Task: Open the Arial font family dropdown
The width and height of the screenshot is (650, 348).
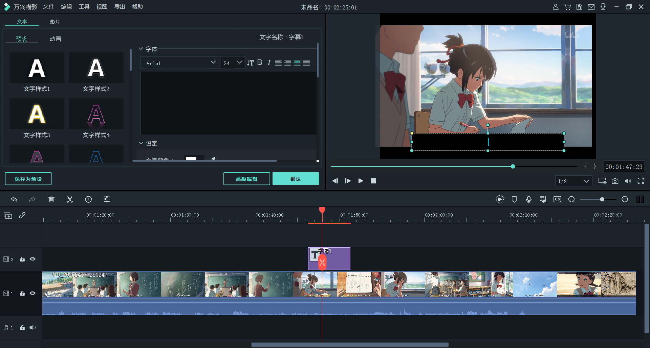Action: (179, 63)
